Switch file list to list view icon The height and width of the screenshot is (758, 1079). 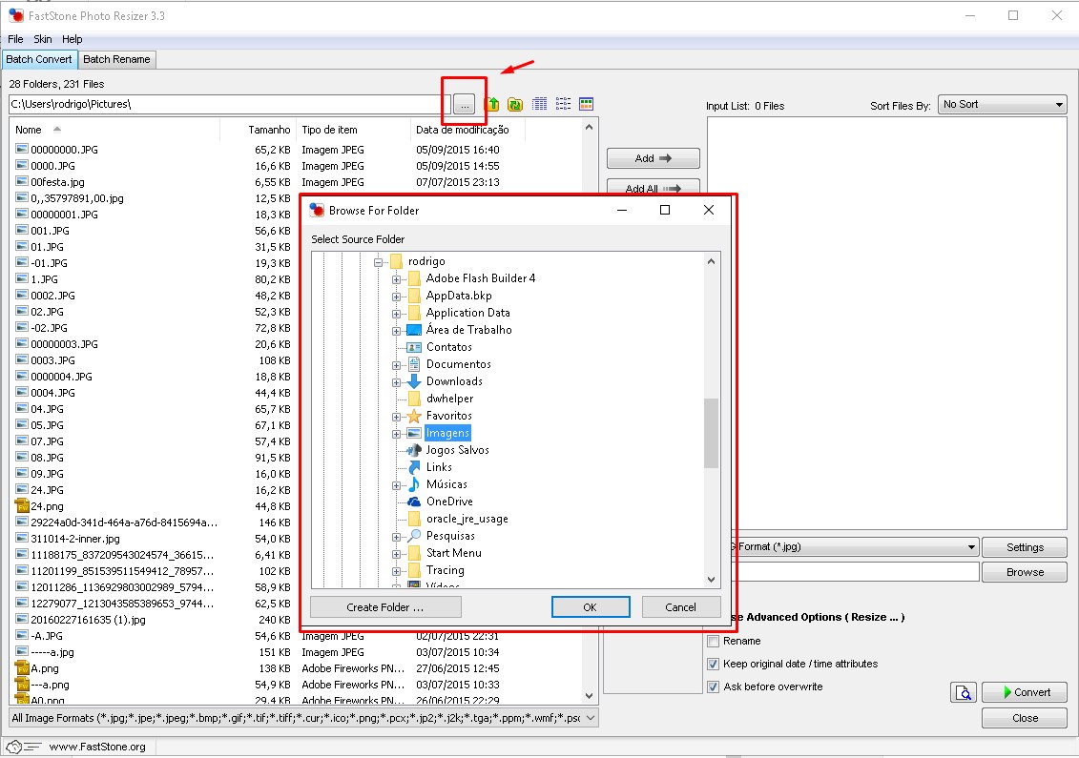(x=563, y=104)
